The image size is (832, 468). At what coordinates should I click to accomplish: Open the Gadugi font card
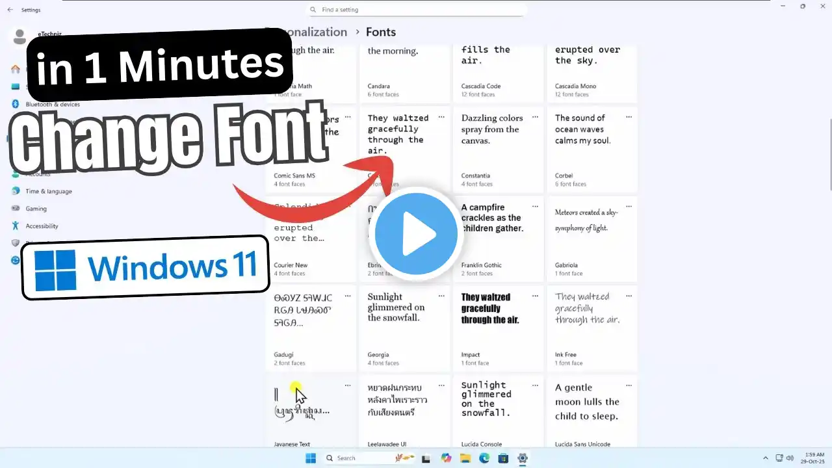(x=311, y=329)
